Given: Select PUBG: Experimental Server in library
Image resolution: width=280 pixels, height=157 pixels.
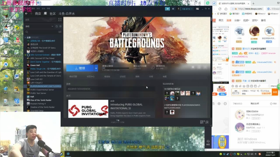Looking at the screenshot, I should 42,90.
